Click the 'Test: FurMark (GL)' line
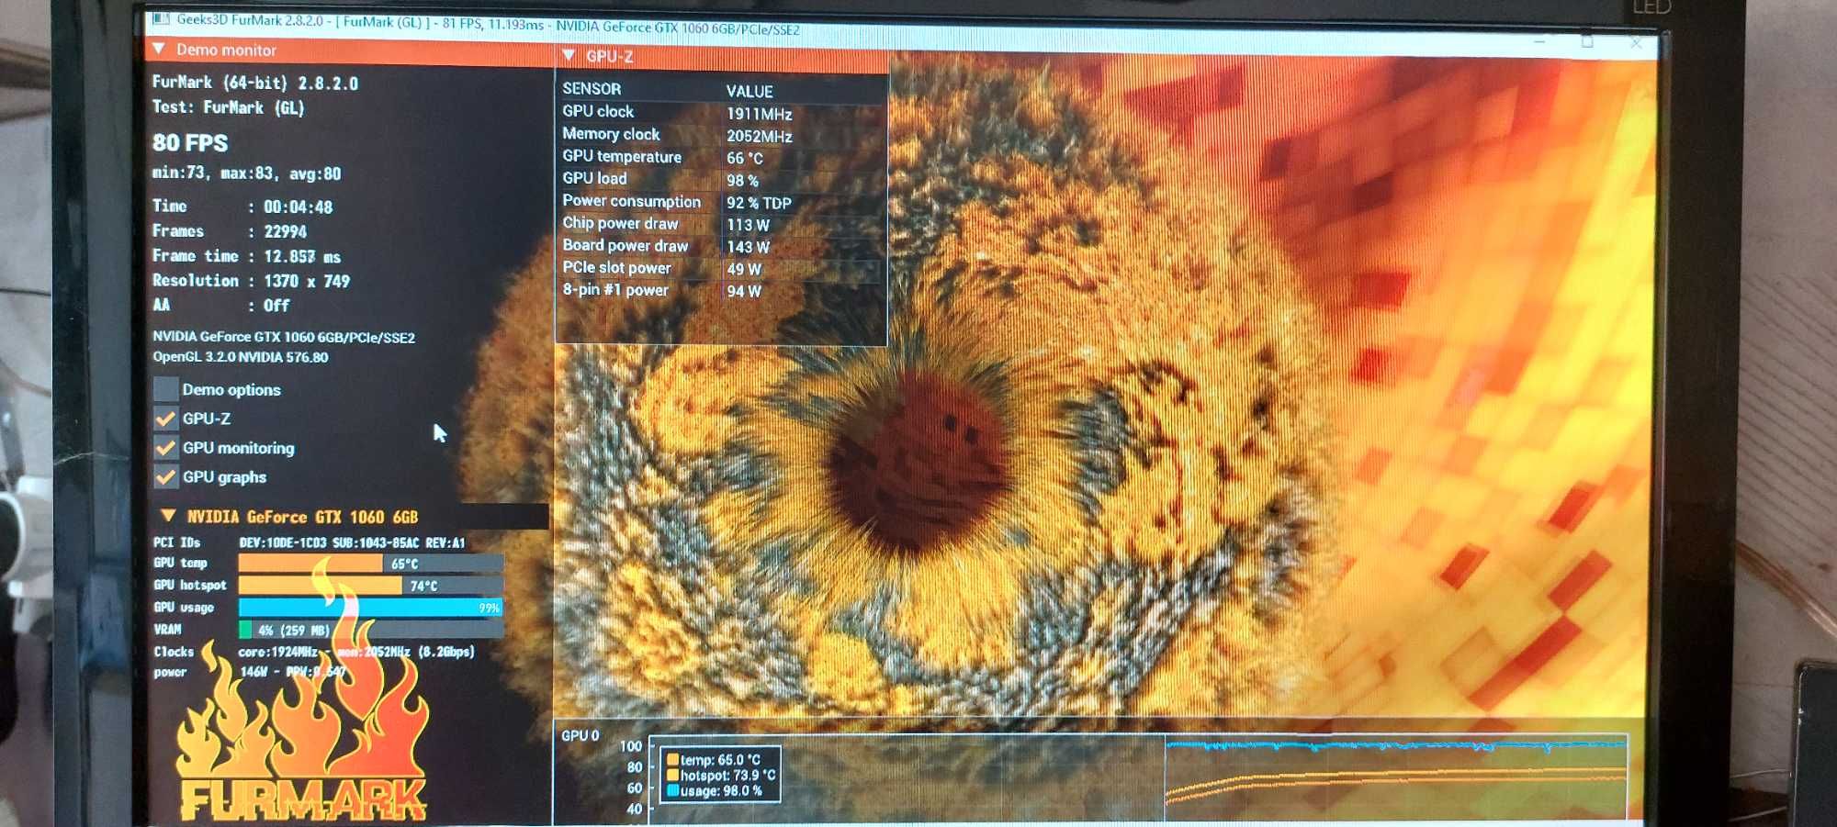This screenshot has height=827, width=1837. [228, 107]
